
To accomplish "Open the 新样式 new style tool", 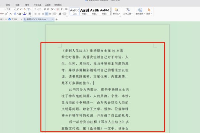I will pos(116,11).
